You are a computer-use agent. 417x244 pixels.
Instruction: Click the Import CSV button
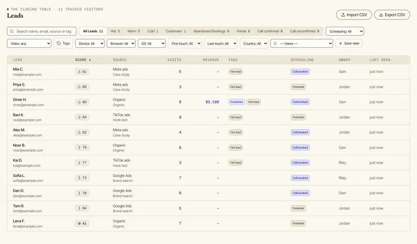pyautogui.click(x=354, y=15)
